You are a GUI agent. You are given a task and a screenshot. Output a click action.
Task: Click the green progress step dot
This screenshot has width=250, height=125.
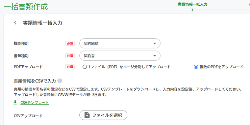[x=193, y=10]
